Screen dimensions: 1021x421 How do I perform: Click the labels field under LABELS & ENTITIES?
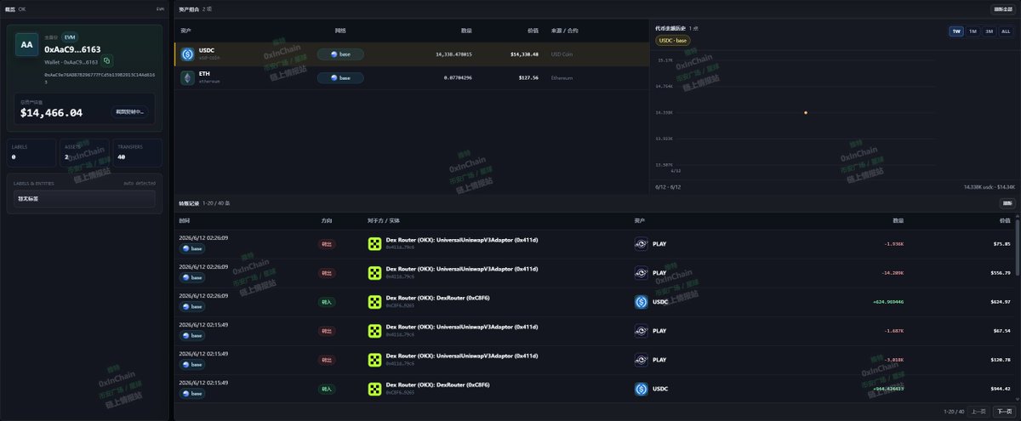click(85, 199)
